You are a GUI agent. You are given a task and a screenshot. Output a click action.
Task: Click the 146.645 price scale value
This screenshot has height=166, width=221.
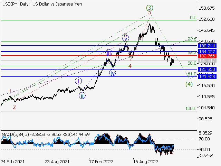pos(206,30)
